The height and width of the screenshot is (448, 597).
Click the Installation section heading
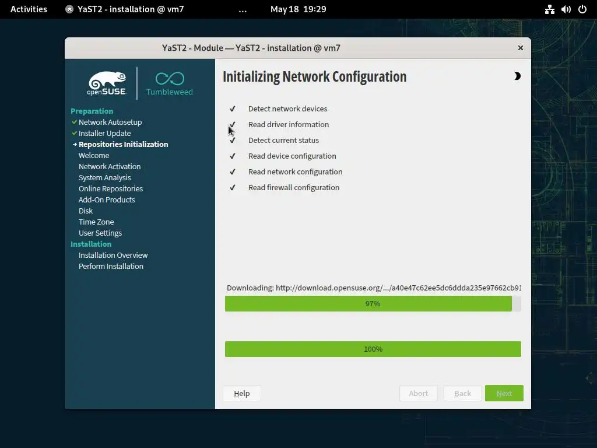pos(91,244)
